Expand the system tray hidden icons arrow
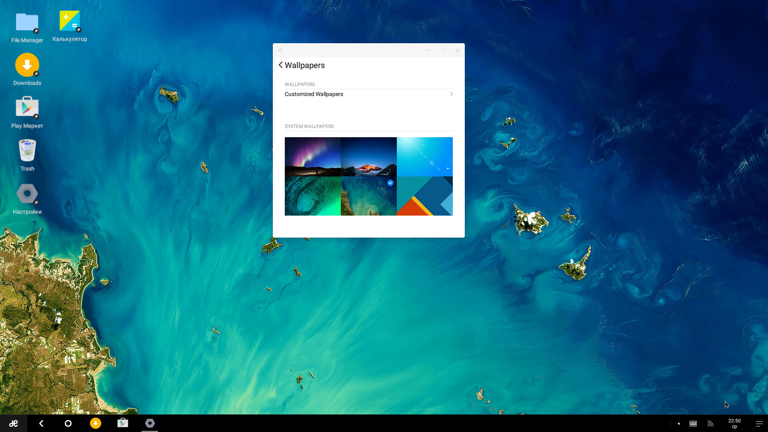 coord(679,424)
